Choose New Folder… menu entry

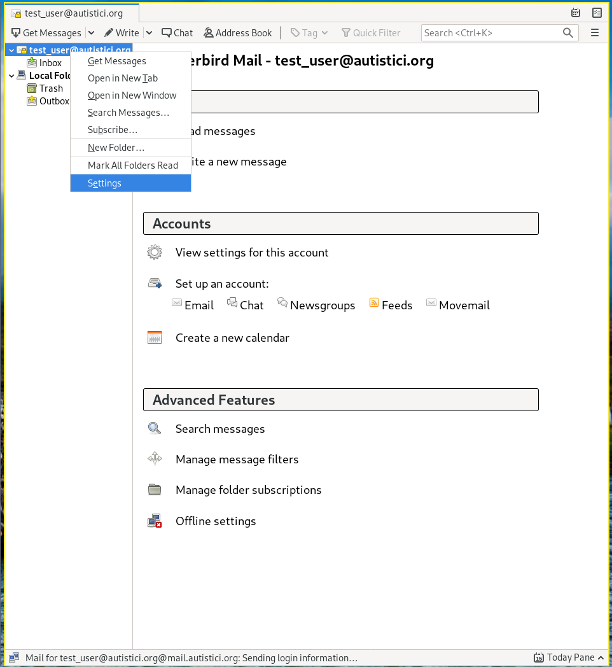pyautogui.click(x=130, y=148)
